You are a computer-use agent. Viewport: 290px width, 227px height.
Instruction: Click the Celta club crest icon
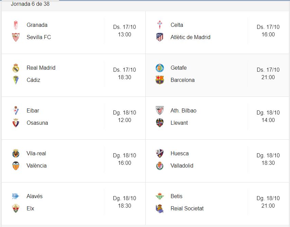(160, 25)
